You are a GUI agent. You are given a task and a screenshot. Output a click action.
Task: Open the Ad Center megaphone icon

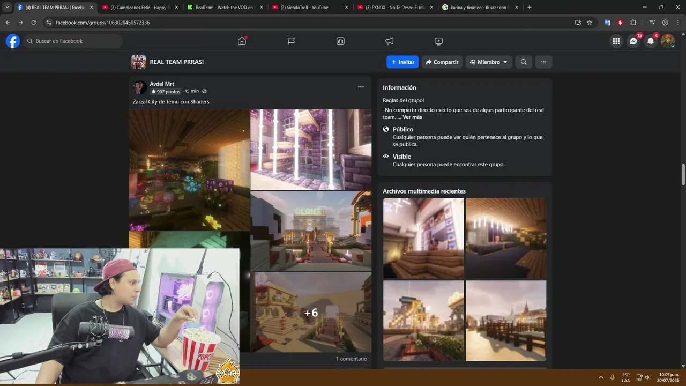point(390,41)
